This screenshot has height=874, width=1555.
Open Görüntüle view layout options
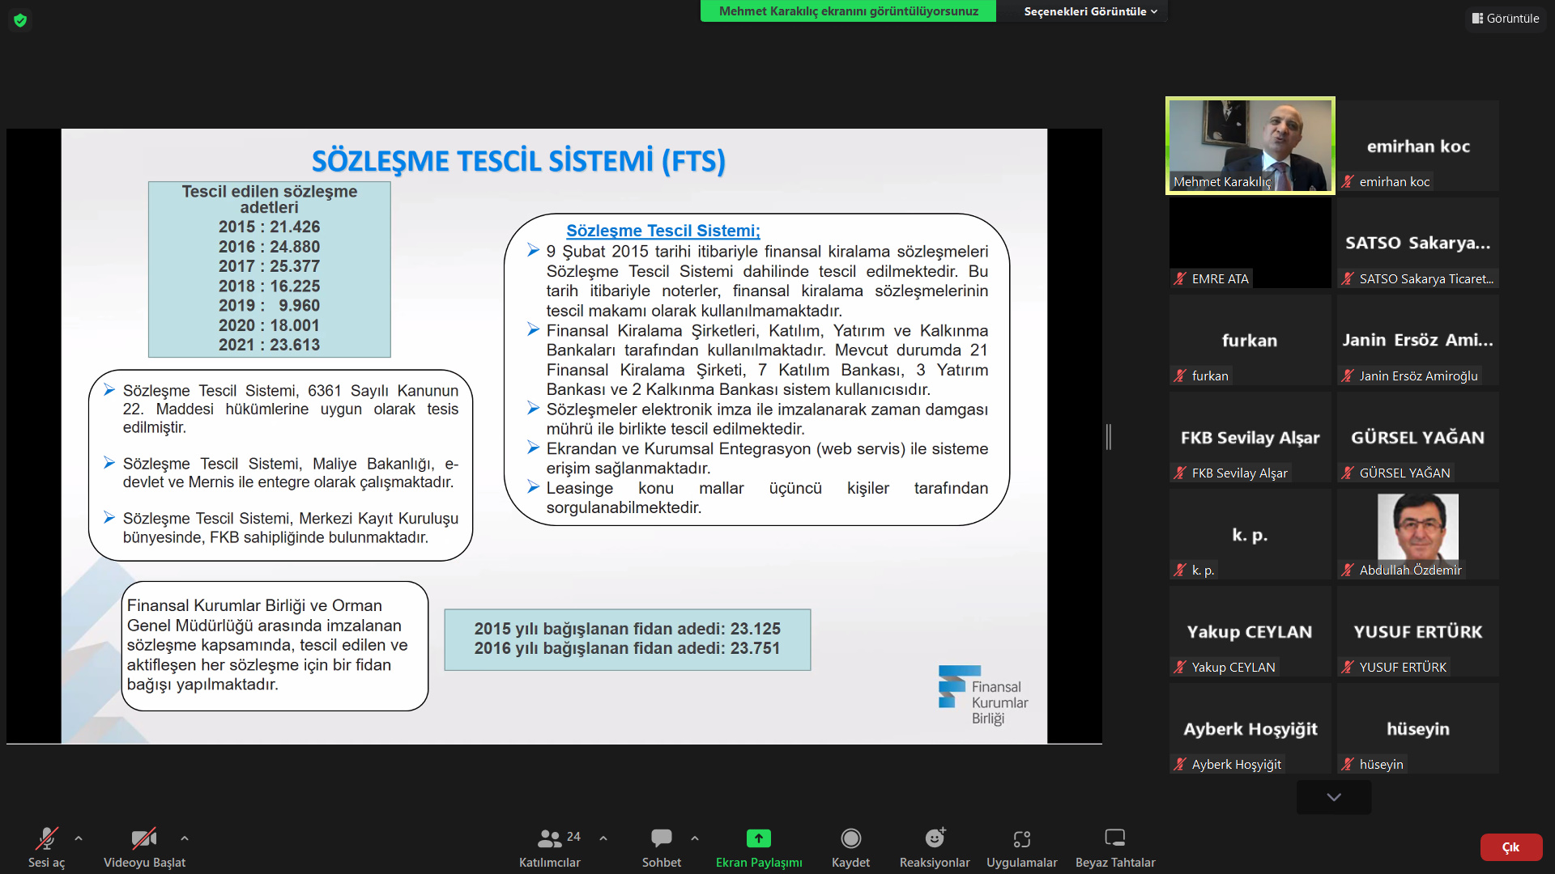click(x=1506, y=18)
